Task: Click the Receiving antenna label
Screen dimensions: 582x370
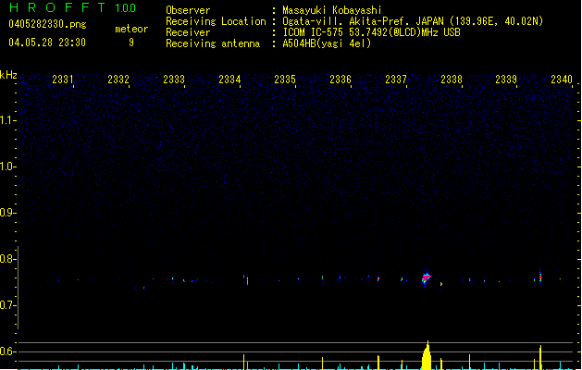Action: (x=213, y=43)
